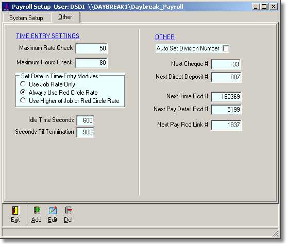Click the OTHER heading link
Image resolution: width=287 pixels, height=245 pixels.
click(x=165, y=37)
